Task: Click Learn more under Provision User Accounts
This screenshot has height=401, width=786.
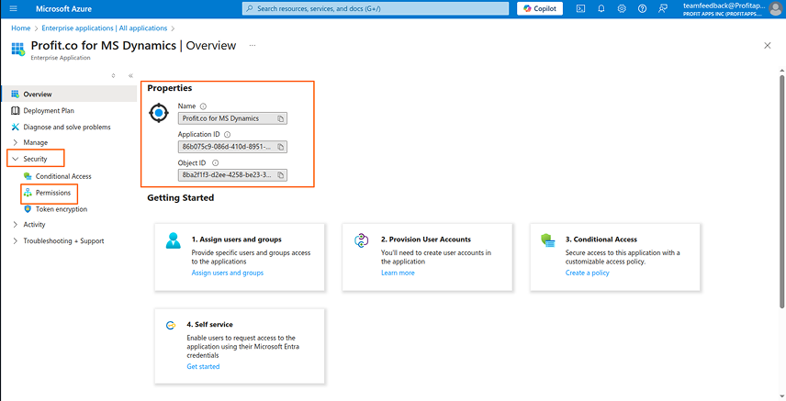Action: click(x=398, y=273)
